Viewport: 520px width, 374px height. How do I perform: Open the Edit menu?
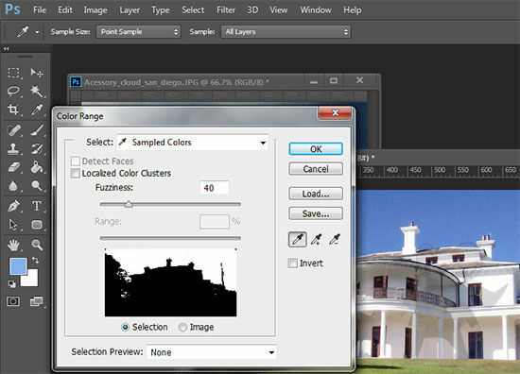coord(65,10)
